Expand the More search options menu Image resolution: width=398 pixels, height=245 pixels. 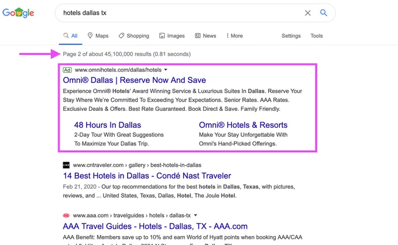235,36
